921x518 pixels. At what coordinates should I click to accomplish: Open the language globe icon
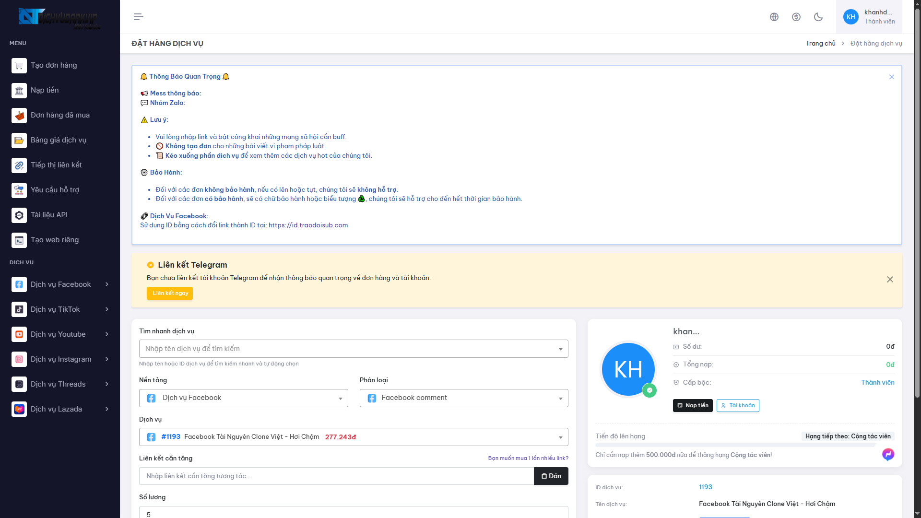point(774,17)
